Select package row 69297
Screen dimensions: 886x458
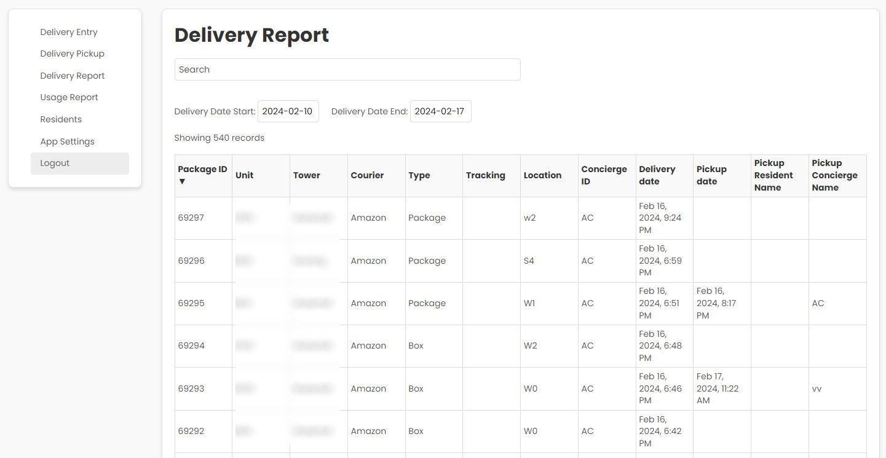[x=191, y=218]
